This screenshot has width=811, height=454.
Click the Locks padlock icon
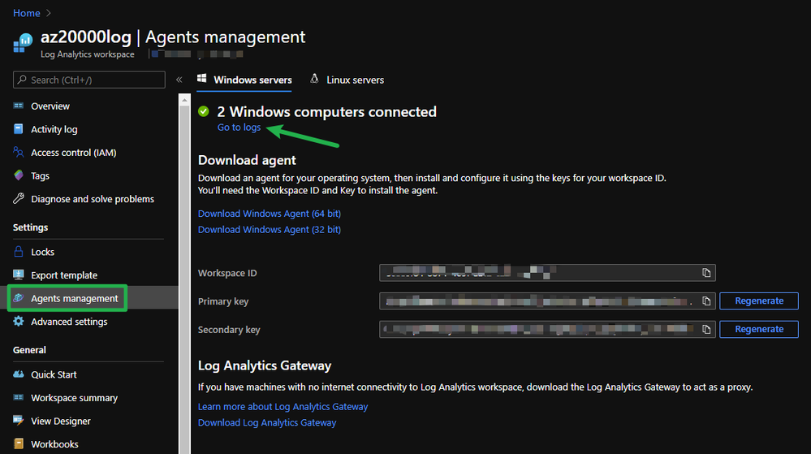[x=19, y=252]
